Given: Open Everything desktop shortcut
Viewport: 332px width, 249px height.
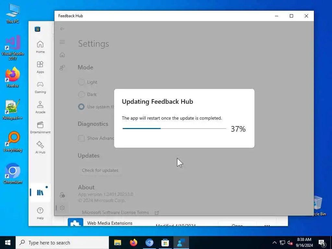Looking at the screenshot, I should [x=13, y=142].
